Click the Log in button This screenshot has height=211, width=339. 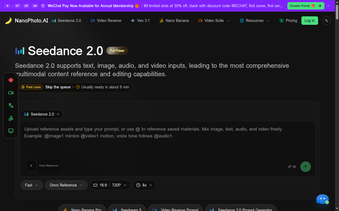pos(310,21)
